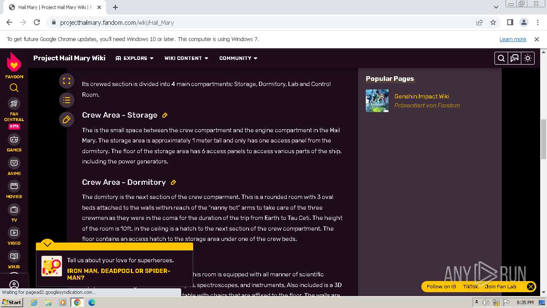Edit the Crew Area - Storage section
This screenshot has height=308, width=547.
click(165, 115)
